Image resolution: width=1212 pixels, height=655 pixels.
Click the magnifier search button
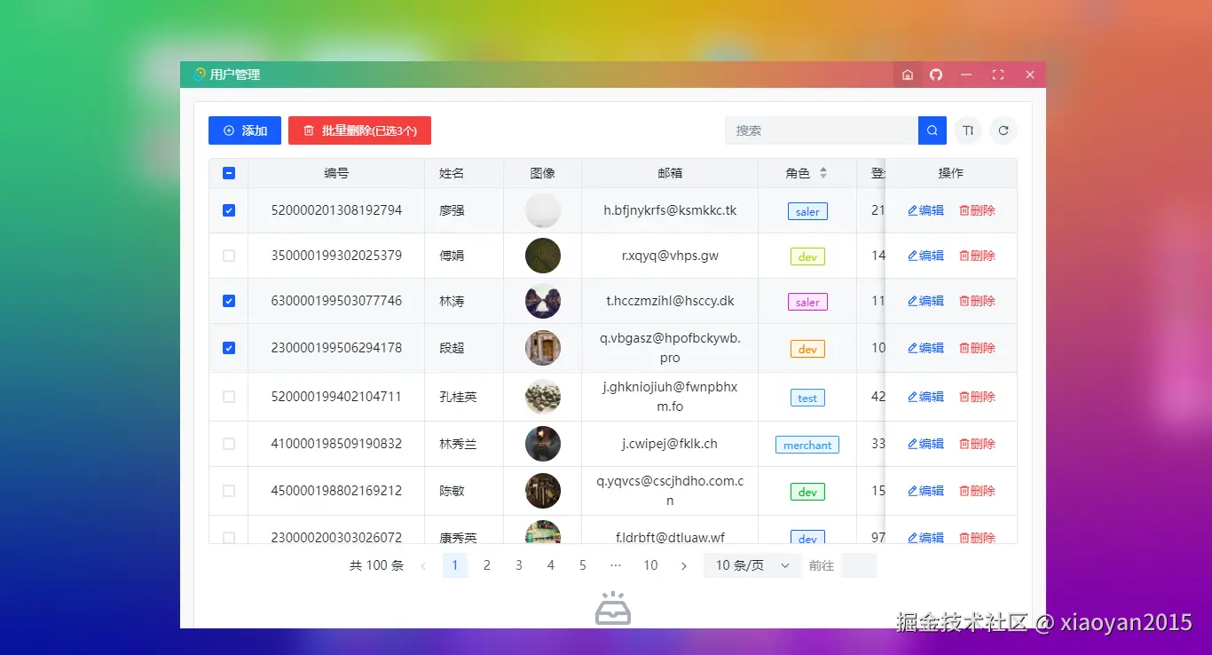[933, 130]
